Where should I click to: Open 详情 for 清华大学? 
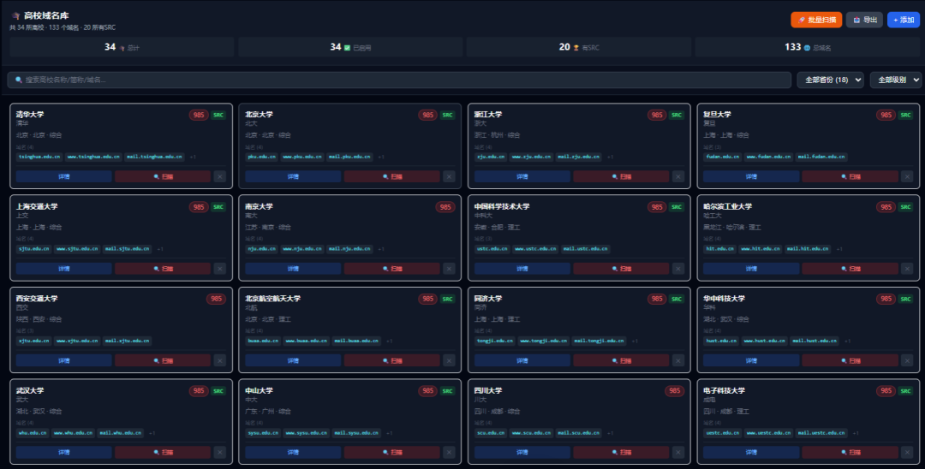click(x=63, y=176)
